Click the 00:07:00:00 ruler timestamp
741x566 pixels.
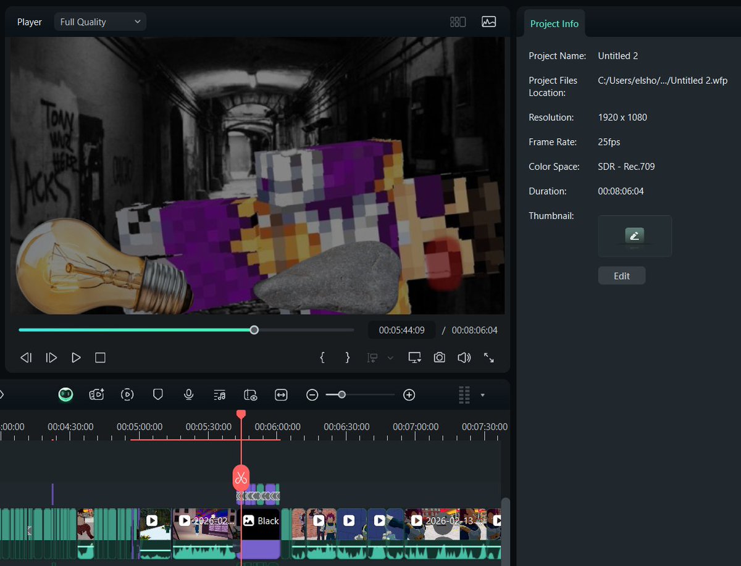tap(416, 427)
